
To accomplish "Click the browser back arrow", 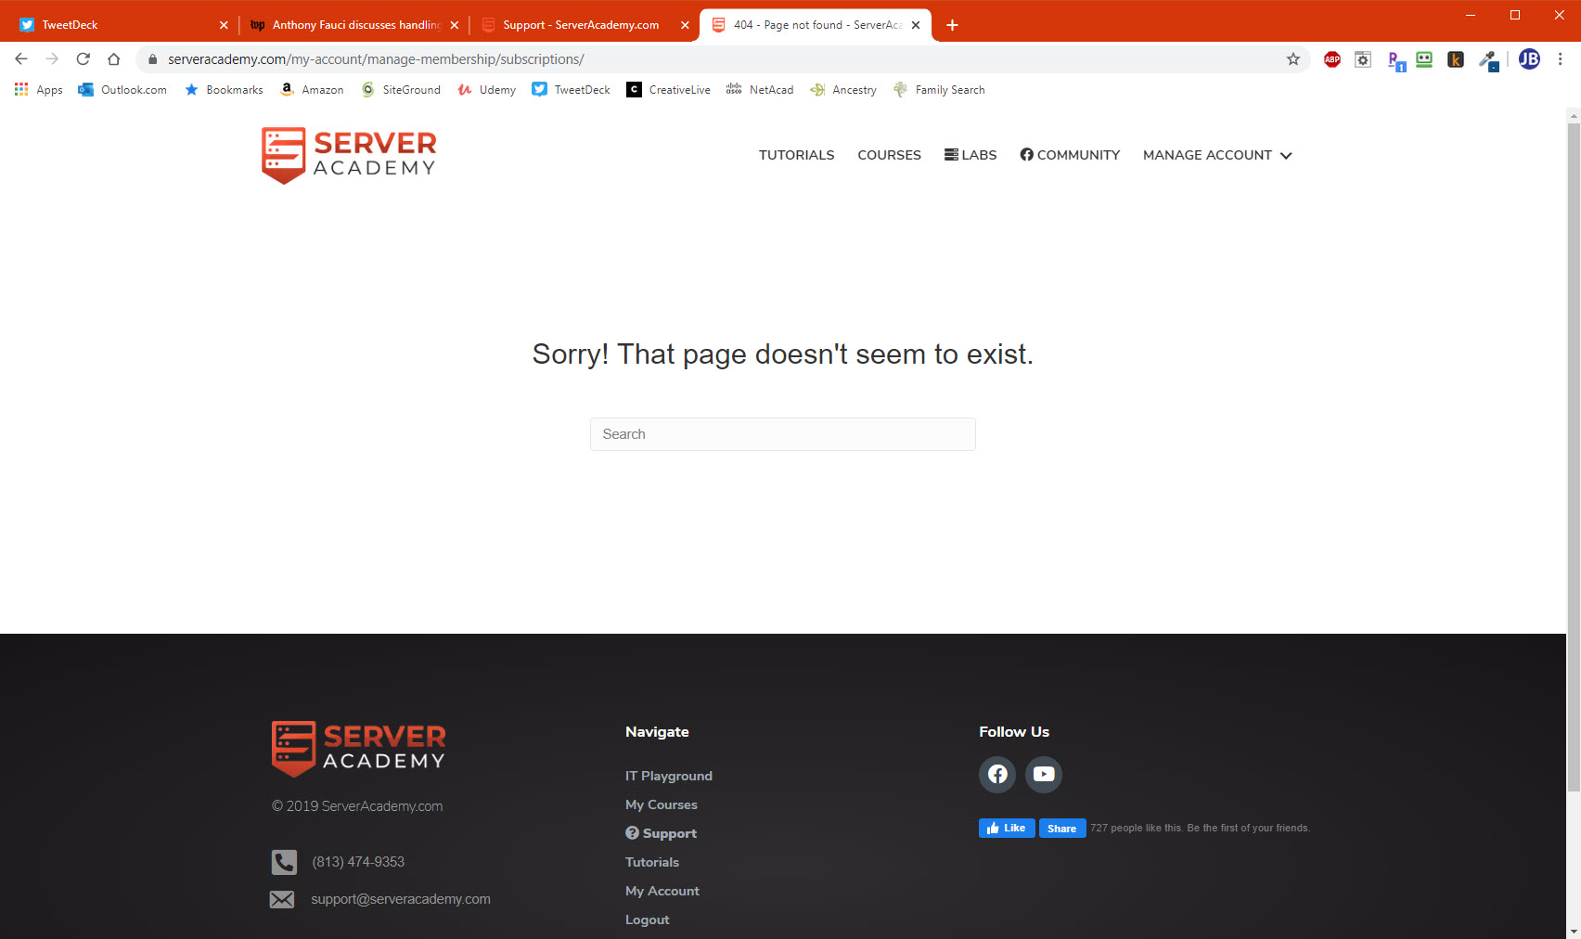I will click(x=21, y=59).
